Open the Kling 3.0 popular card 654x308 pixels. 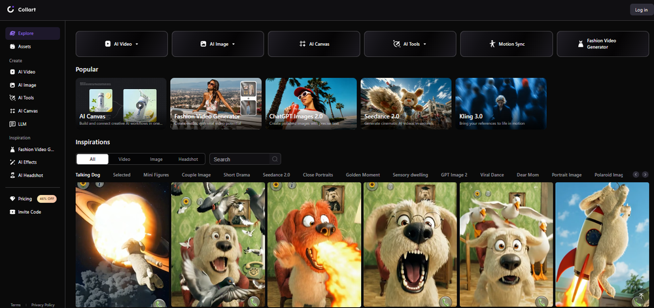(501, 103)
